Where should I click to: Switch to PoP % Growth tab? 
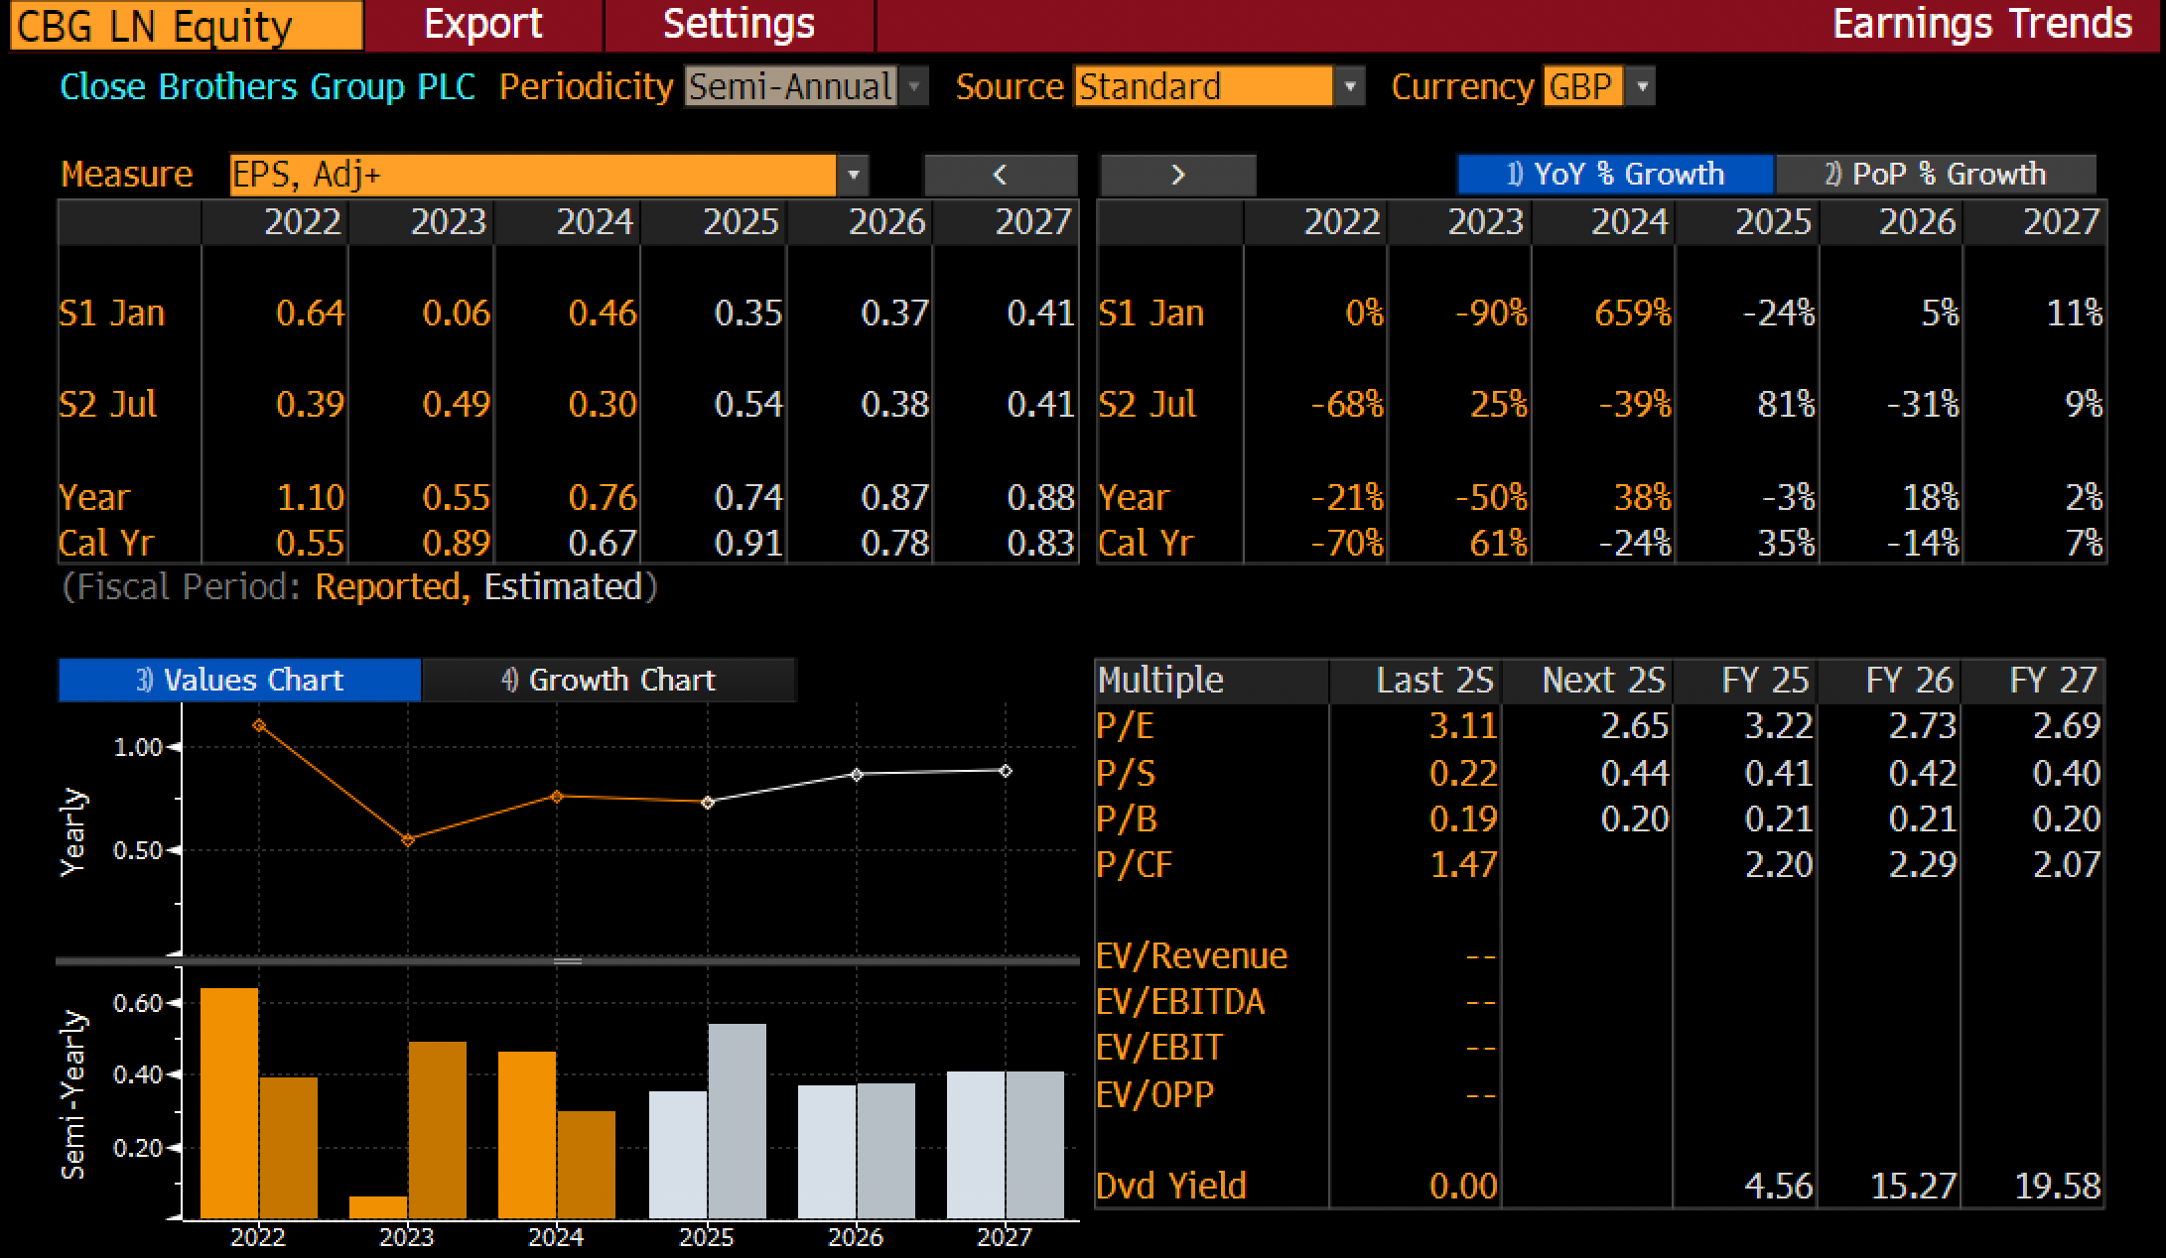click(1936, 175)
